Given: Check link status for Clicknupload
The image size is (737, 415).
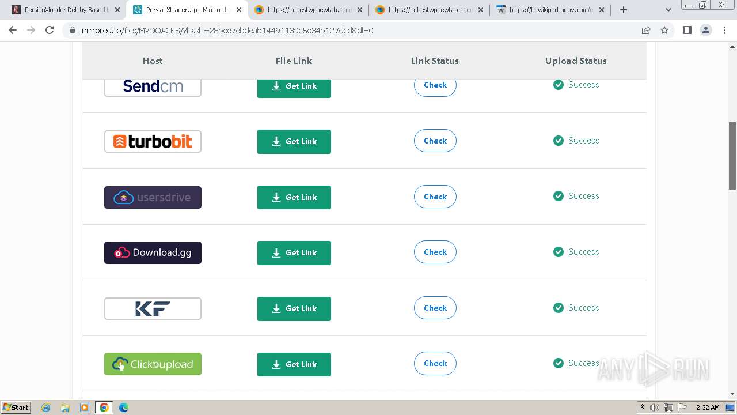Looking at the screenshot, I should pyautogui.click(x=435, y=363).
